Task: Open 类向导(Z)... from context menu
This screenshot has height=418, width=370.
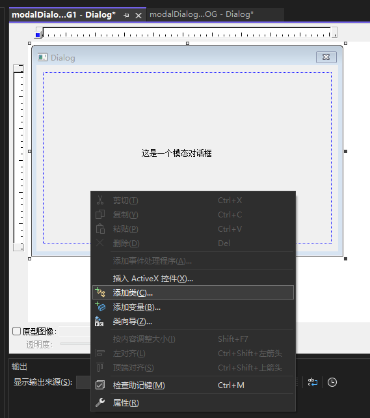Action: [193, 322]
